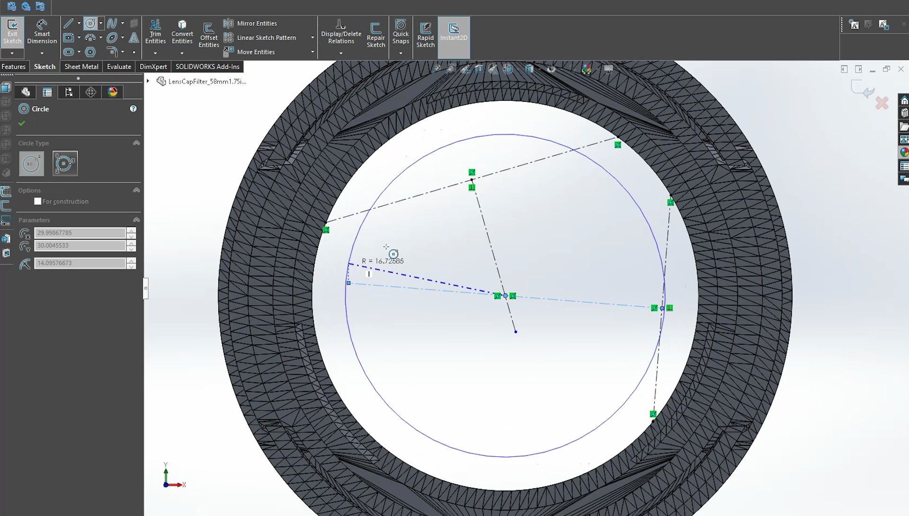Viewport: 909px width, 516px height.
Task: Select the Spline sketch tool
Action: pyautogui.click(x=112, y=23)
